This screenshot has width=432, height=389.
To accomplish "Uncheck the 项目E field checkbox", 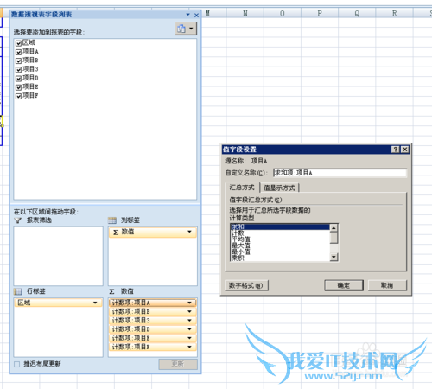I will click(x=18, y=87).
